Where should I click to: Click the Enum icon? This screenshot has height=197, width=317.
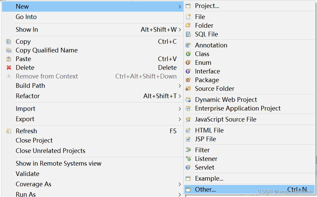pyautogui.click(x=188, y=62)
